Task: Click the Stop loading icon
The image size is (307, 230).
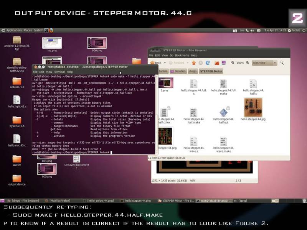Action: [x=201, y=63]
